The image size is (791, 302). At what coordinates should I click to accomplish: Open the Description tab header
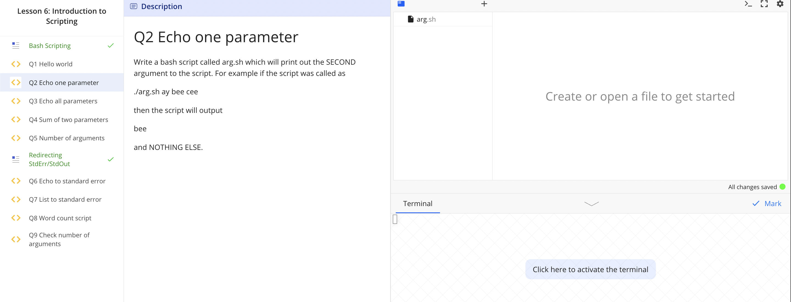(161, 6)
